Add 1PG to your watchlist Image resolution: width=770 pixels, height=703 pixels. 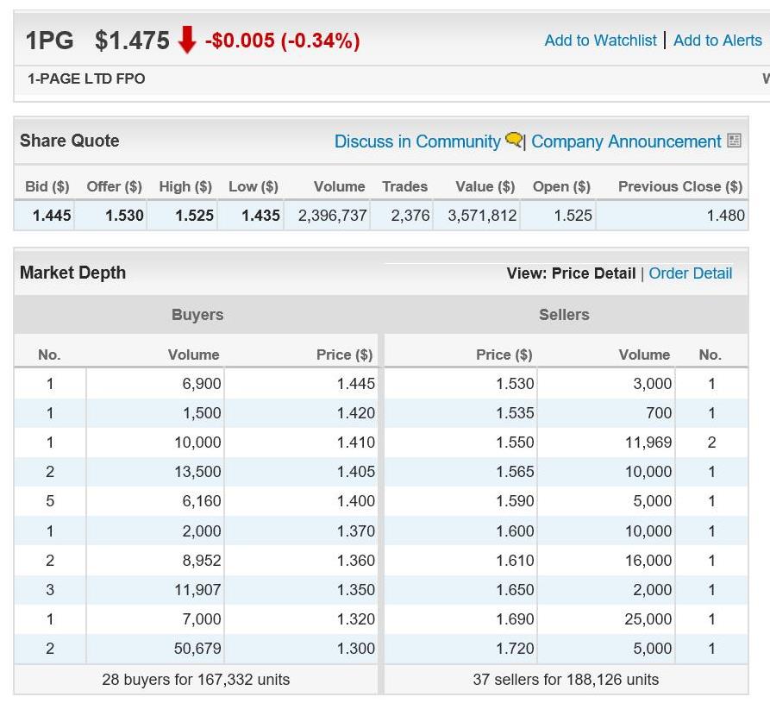click(600, 41)
